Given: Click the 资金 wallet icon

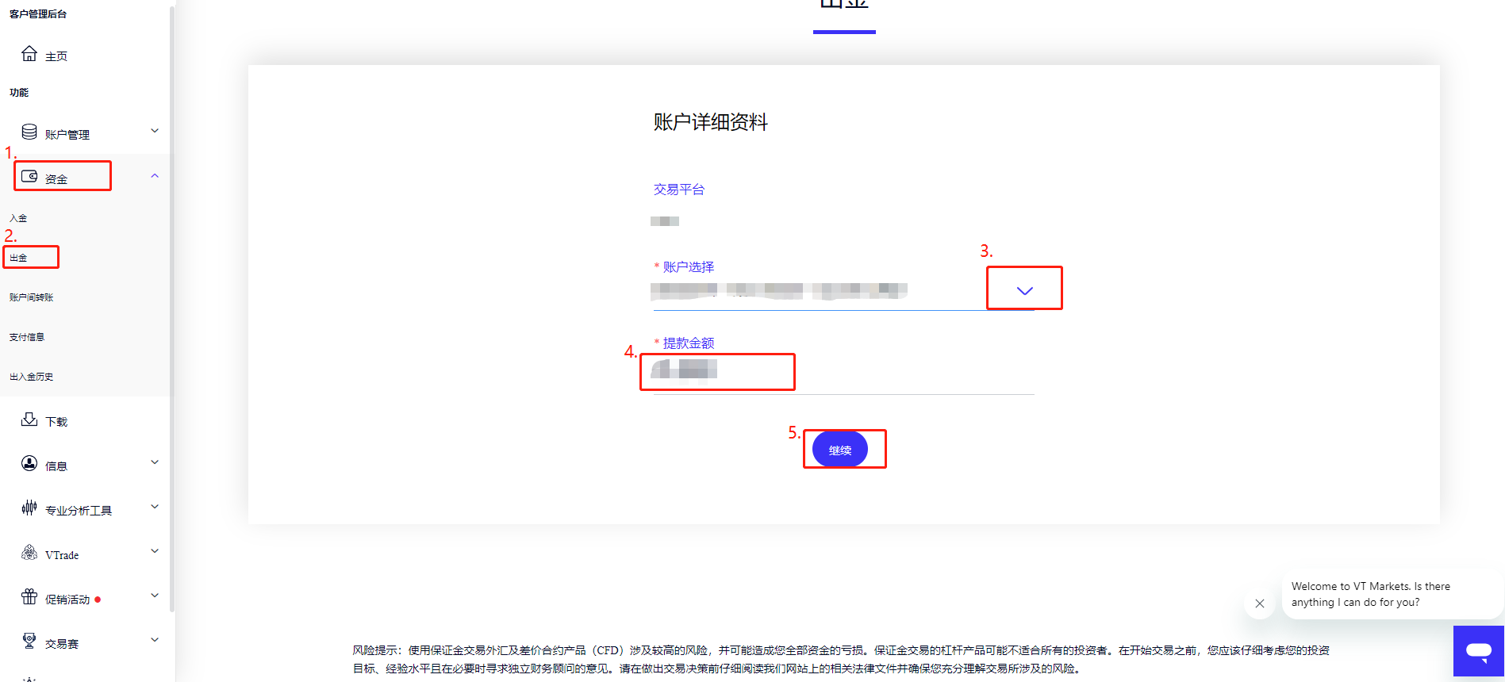Looking at the screenshot, I should click(x=29, y=176).
